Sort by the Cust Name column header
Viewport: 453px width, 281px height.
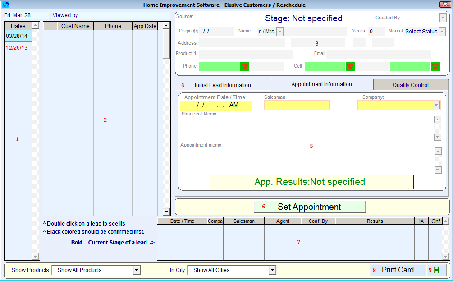(x=75, y=26)
